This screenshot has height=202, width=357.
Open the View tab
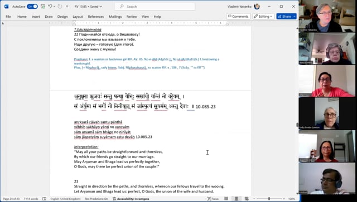coord(145,17)
